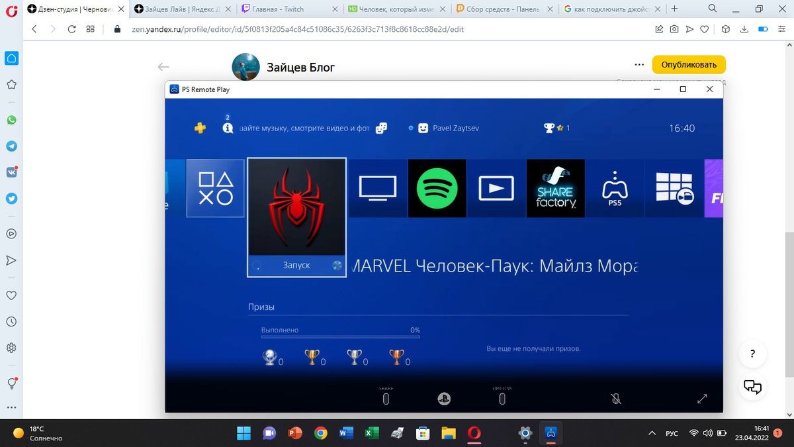Open Word from the taskbar
794x447 pixels.
click(x=345, y=433)
